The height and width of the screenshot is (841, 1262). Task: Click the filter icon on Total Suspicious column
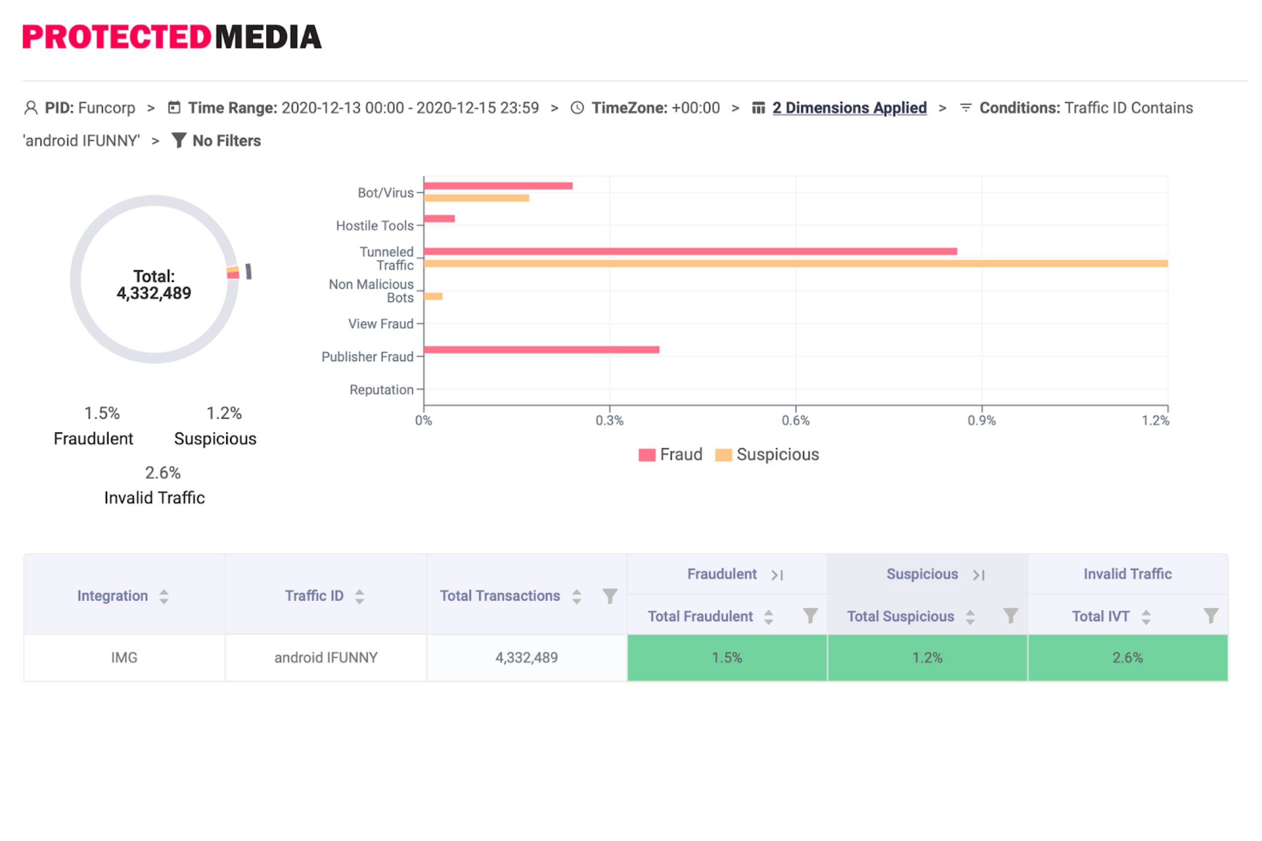1011,616
